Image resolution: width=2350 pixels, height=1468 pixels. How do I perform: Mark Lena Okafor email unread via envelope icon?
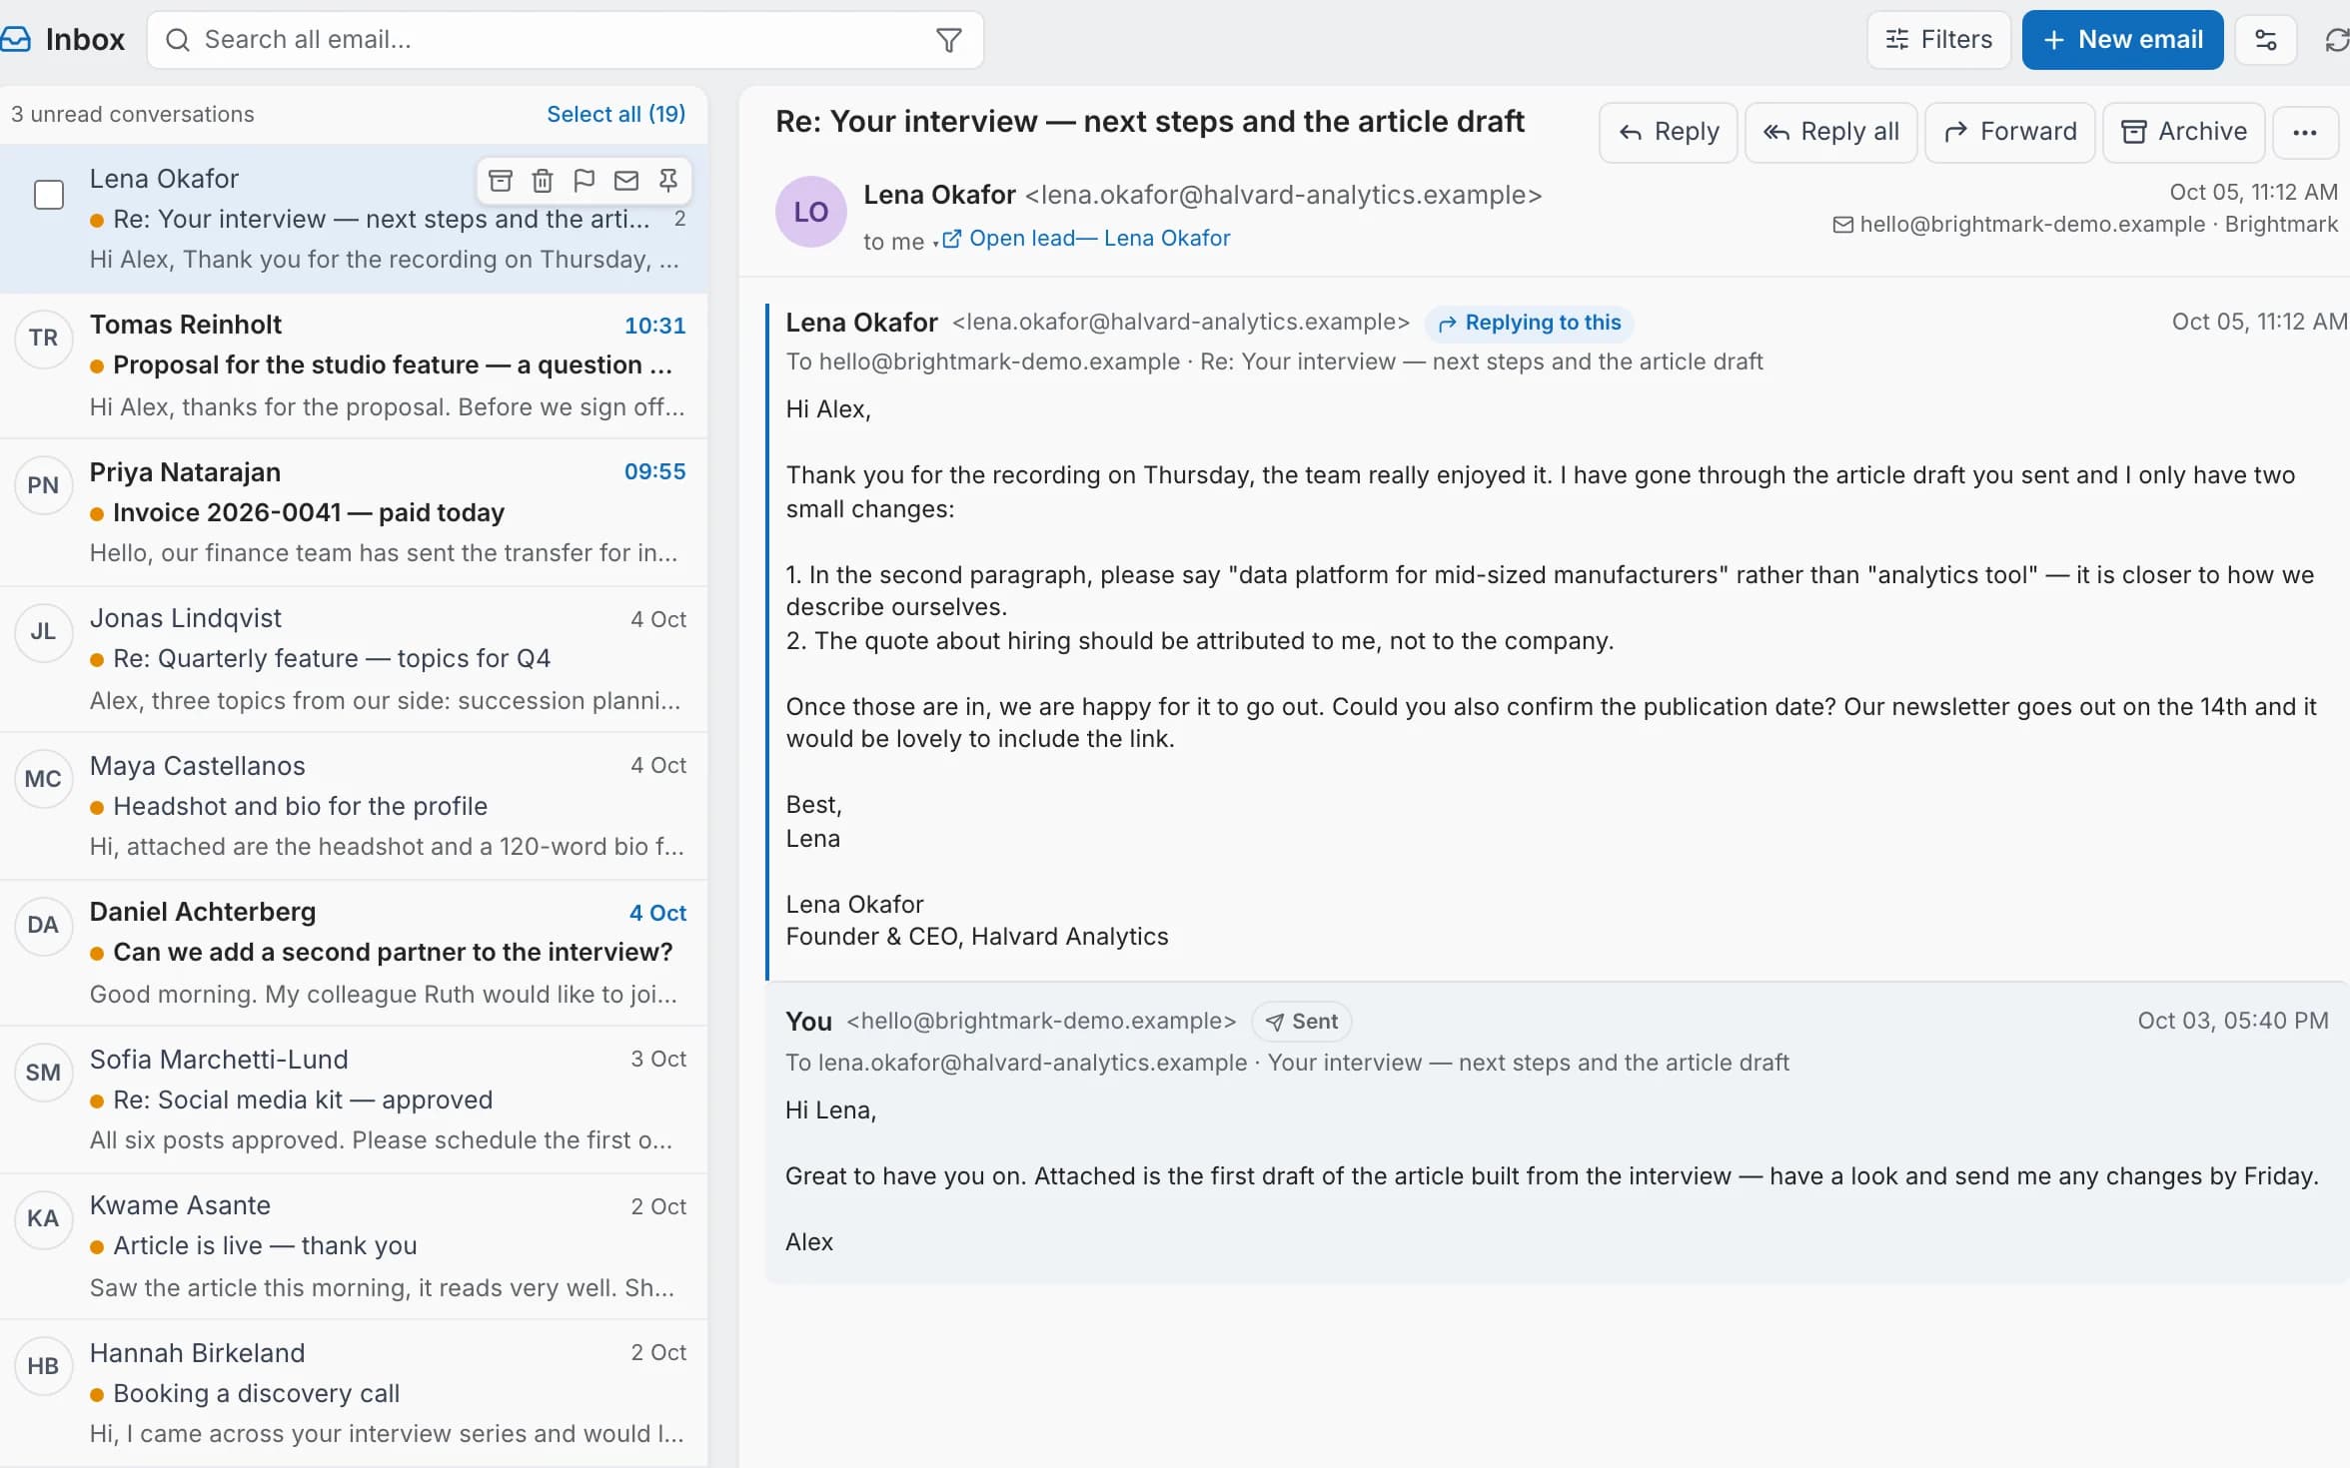626,181
